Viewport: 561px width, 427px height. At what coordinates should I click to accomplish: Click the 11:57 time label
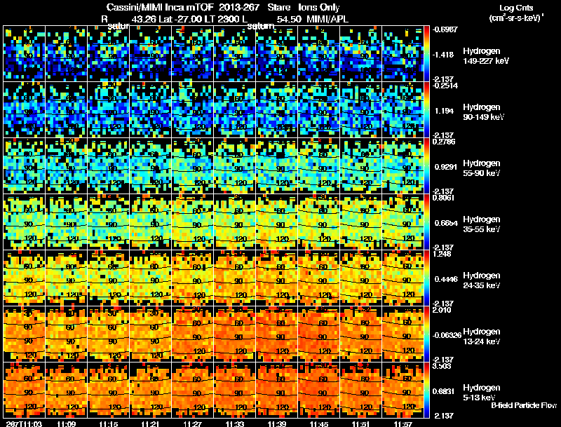403,424
